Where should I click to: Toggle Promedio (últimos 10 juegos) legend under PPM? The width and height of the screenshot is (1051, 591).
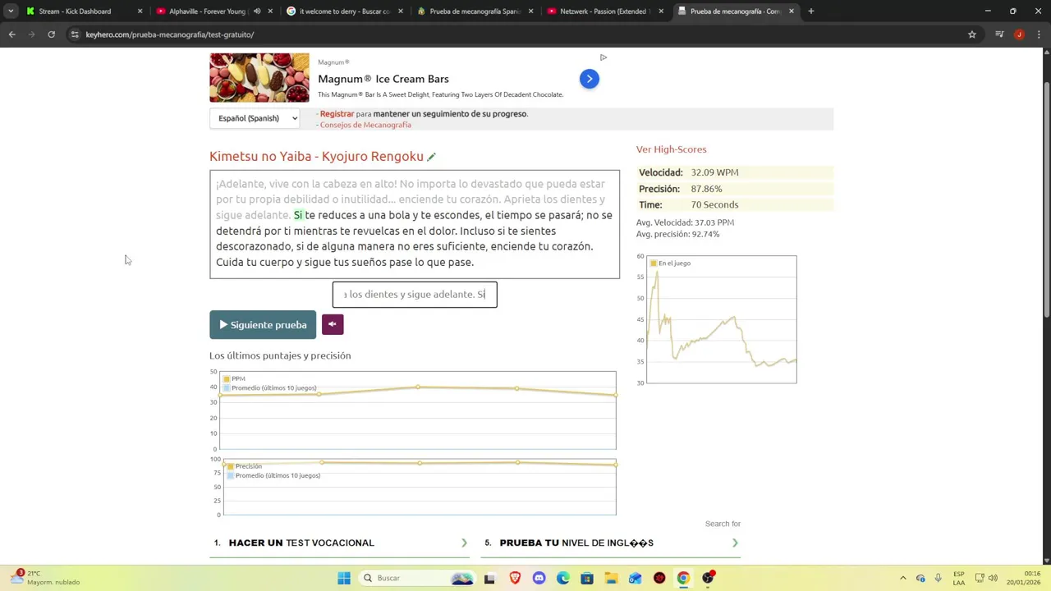[271, 387]
